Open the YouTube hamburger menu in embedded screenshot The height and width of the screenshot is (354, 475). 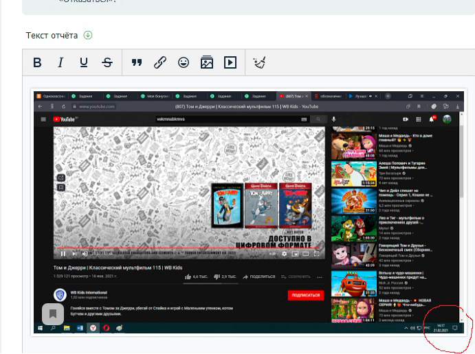(43, 119)
